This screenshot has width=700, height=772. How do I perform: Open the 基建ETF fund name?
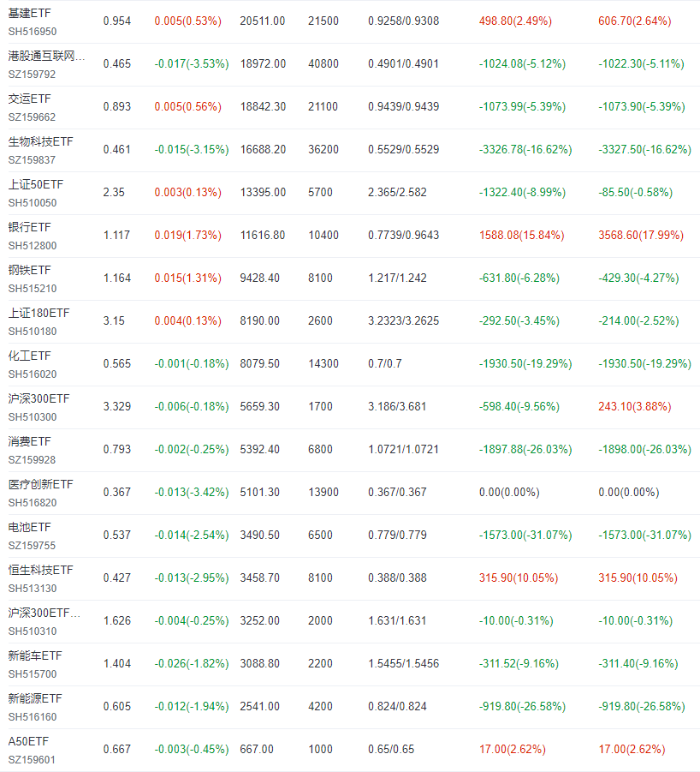[x=29, y=14]
